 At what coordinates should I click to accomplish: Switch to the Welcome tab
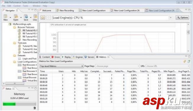(46, 11)
